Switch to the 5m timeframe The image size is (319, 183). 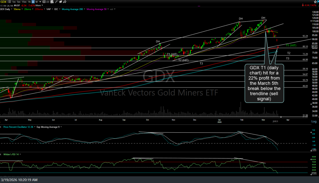point(19,2)
